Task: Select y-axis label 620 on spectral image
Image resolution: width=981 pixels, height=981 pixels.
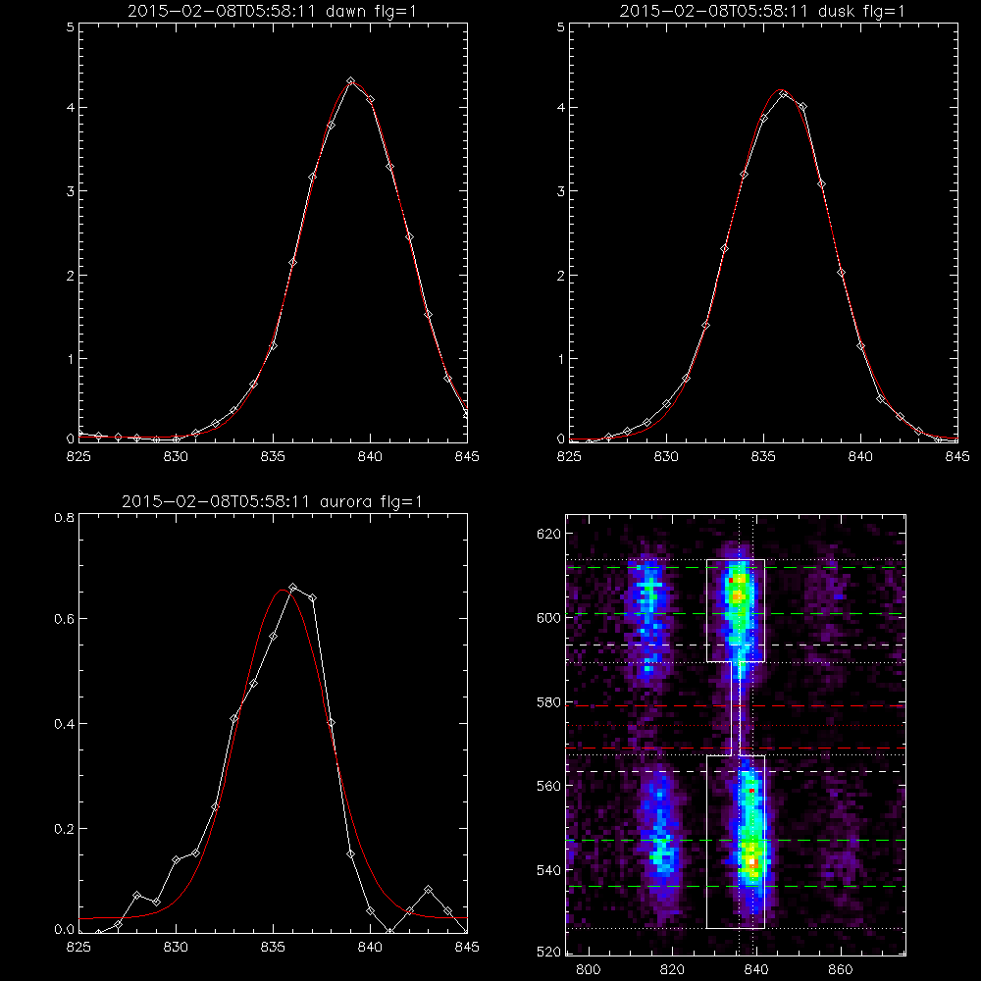Action: pyautogui.click(x=548, y=534)
